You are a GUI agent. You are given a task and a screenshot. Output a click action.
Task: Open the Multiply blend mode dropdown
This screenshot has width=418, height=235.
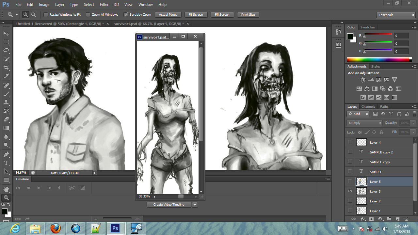click(x=364, y=123)
